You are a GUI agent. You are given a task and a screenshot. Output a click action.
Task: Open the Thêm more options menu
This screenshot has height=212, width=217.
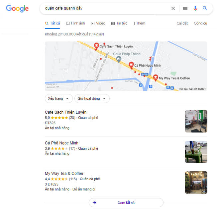point(139,23)
